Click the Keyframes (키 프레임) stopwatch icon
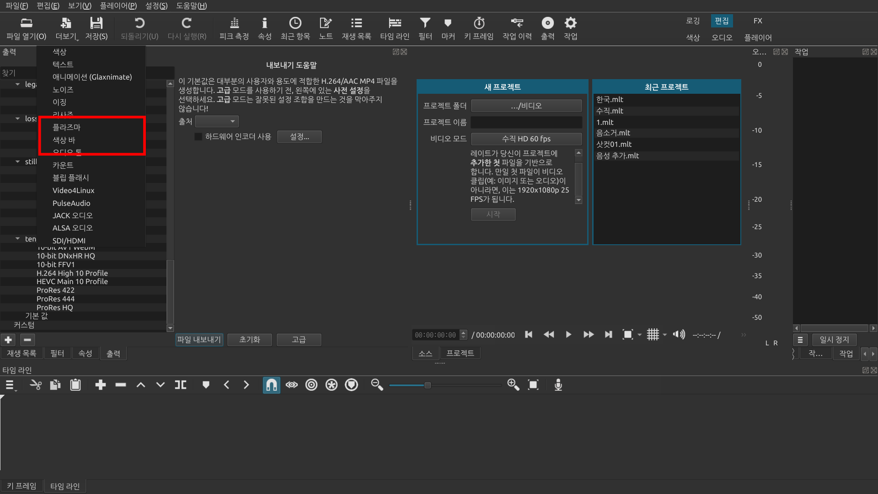 point(479,23)
